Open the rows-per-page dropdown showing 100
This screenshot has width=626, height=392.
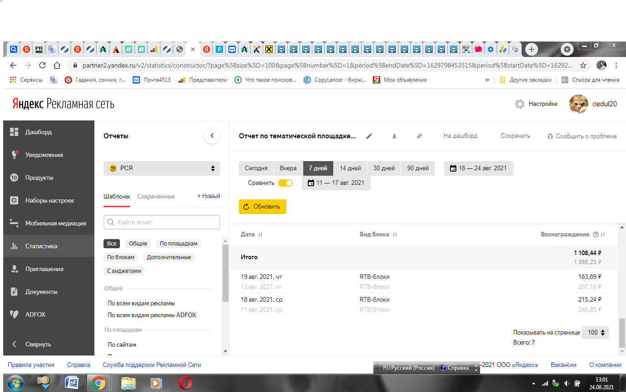(595, 332)
